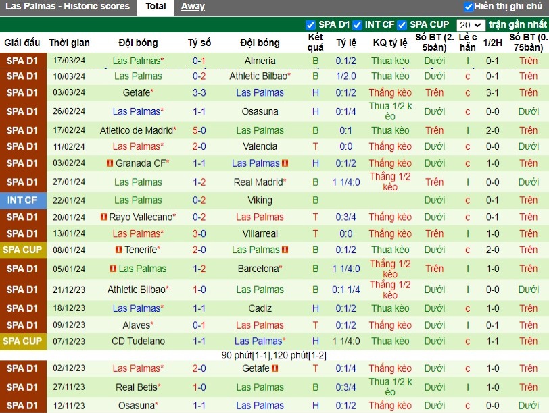
Task: Open the Osasuna team link on 26/02/24 row
Action: point(260,111)
